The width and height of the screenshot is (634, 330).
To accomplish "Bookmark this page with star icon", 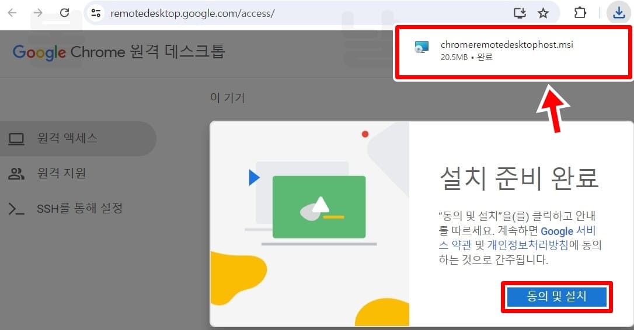I will (x=543, y=13).
